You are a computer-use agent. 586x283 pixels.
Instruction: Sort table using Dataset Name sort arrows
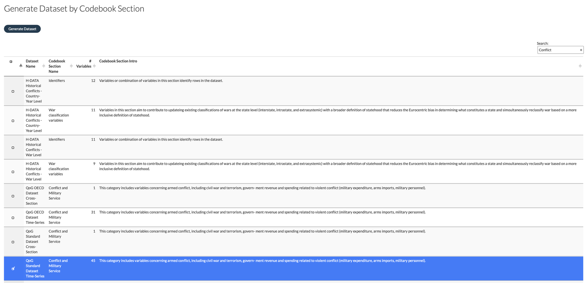click(x=44, y=66)
